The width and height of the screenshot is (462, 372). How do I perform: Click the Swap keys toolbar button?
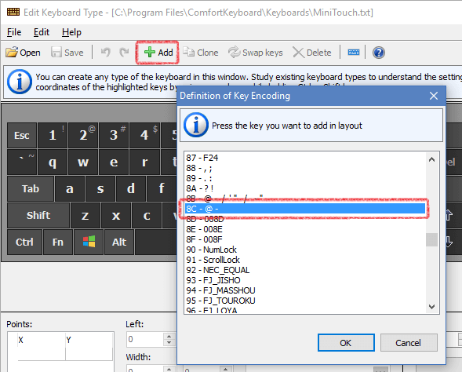click(x=255, y=53)
